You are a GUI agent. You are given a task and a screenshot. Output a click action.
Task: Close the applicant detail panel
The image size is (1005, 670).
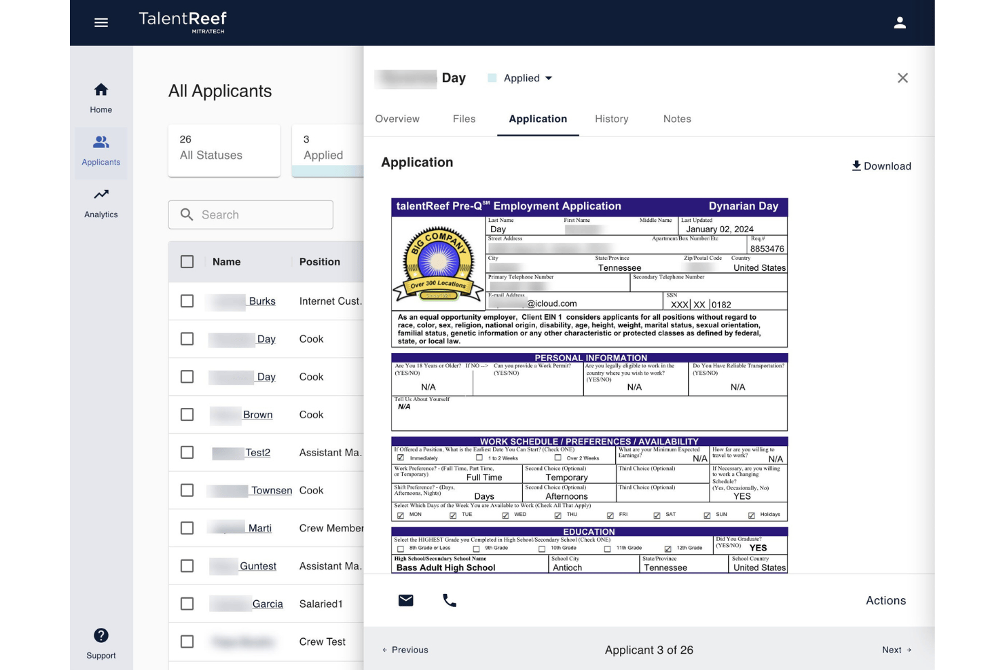[x=902, y=78]
